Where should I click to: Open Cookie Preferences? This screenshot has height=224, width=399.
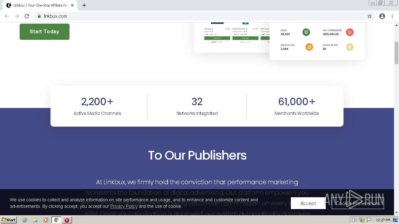(x=358, y=203)
